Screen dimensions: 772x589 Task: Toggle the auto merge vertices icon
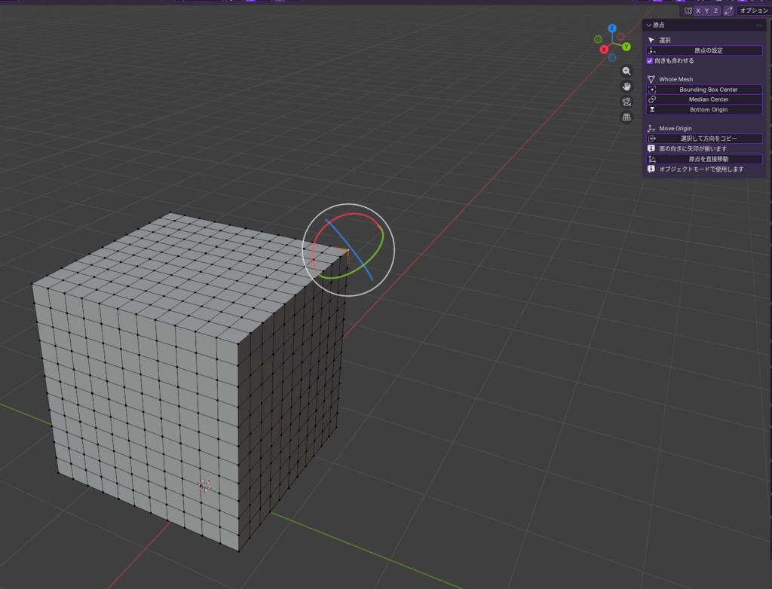[x=728, y=11]
